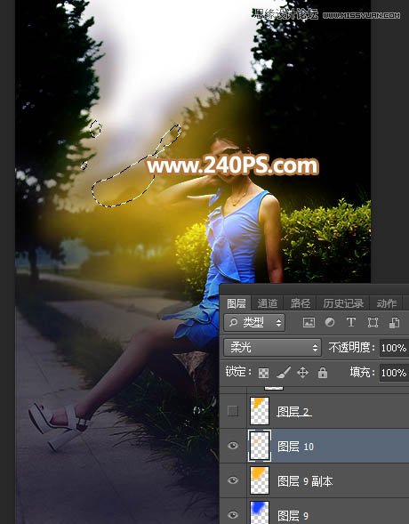Lock image pixels brush icon

[x=283, y=372]
